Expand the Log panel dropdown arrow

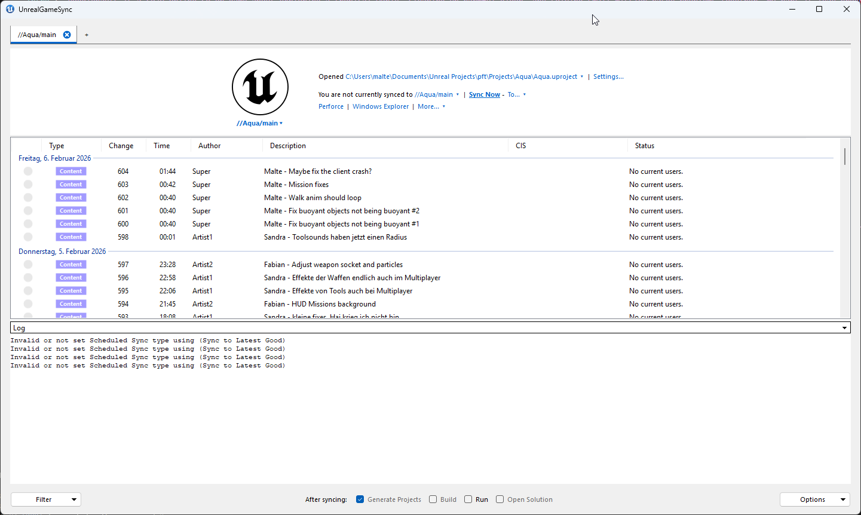845,328
